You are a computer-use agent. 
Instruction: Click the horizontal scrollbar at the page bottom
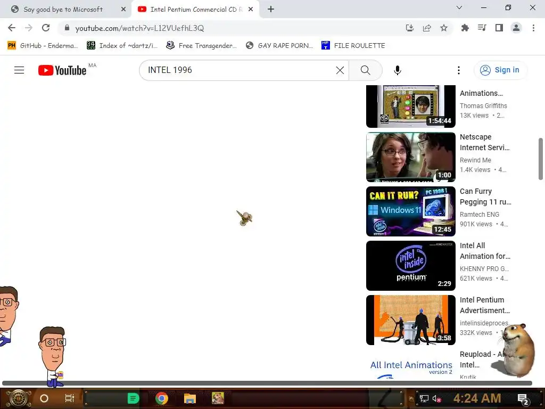[267, 383]
